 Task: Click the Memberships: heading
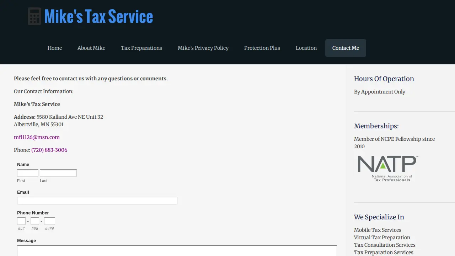click(x=376, y=126)
